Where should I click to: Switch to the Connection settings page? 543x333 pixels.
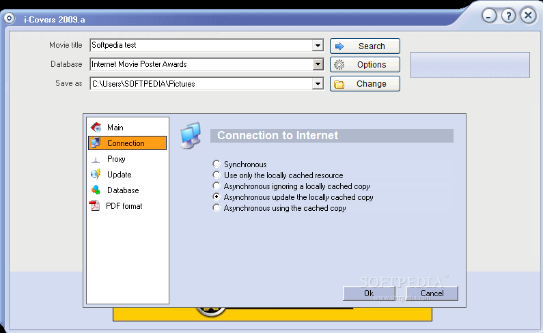pos(127,143)
